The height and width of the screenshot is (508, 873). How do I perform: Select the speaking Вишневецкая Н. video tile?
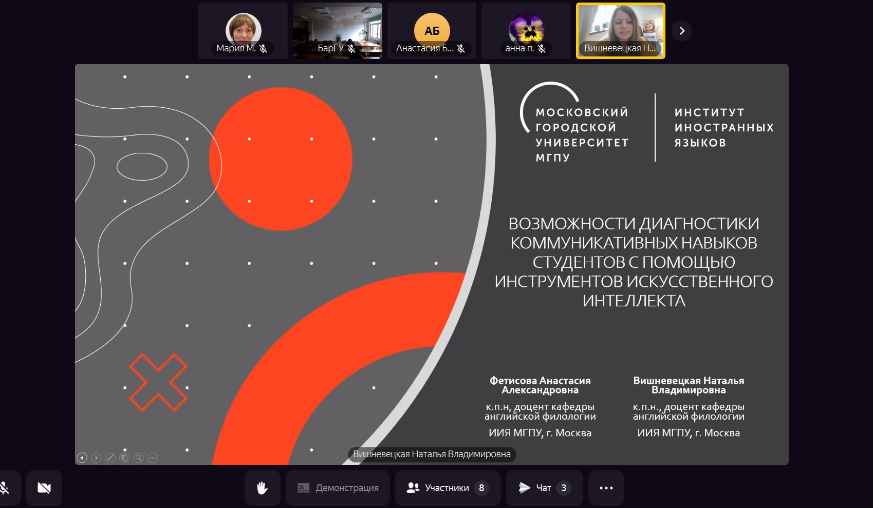click(x=621, y=31)
